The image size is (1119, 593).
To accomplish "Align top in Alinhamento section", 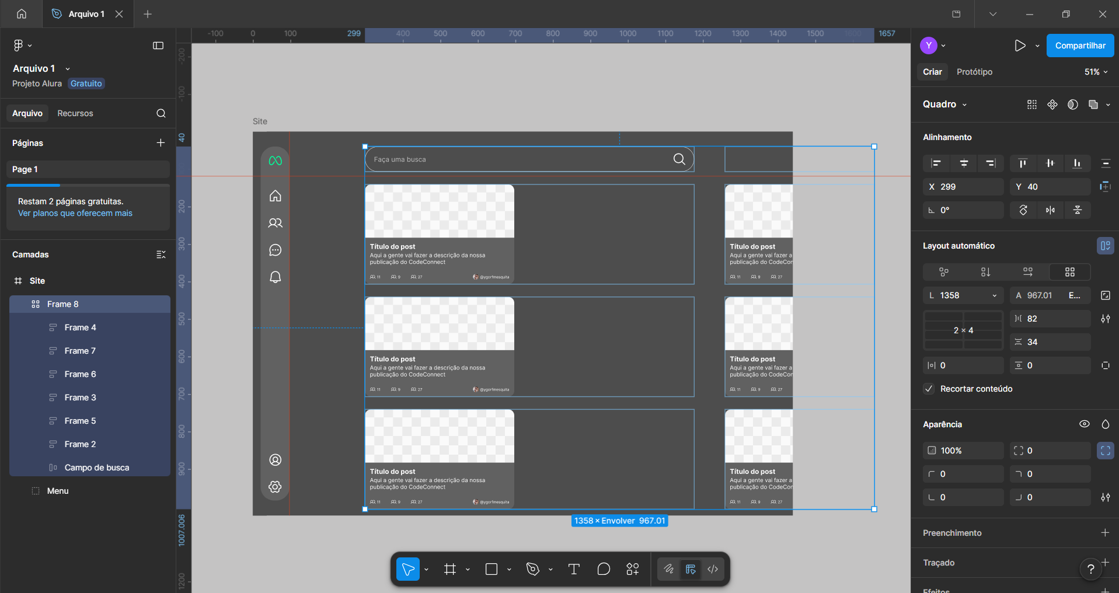I will 1023,163.
